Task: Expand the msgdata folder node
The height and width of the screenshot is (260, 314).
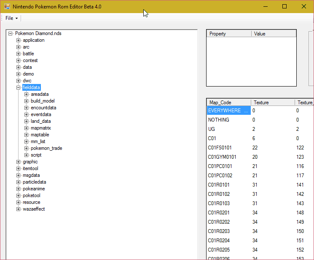Action: coord(18,175)
